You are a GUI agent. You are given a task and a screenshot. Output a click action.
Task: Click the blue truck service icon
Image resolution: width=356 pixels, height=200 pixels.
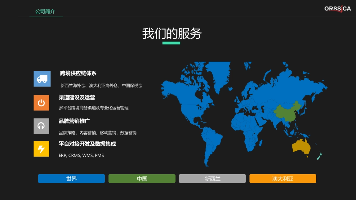coord(42,79)
